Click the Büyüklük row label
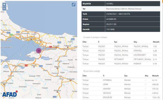The image size is (163, 100). (x=87, y=4)
